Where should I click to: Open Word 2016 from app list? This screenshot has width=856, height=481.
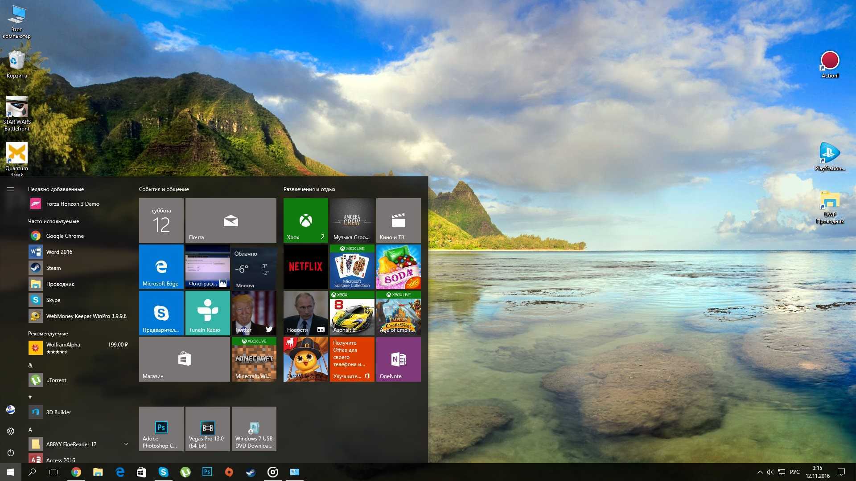(59, 251)
